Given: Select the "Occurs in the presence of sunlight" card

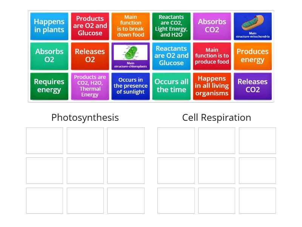Looking at the screenshot, I should point(130,86).
